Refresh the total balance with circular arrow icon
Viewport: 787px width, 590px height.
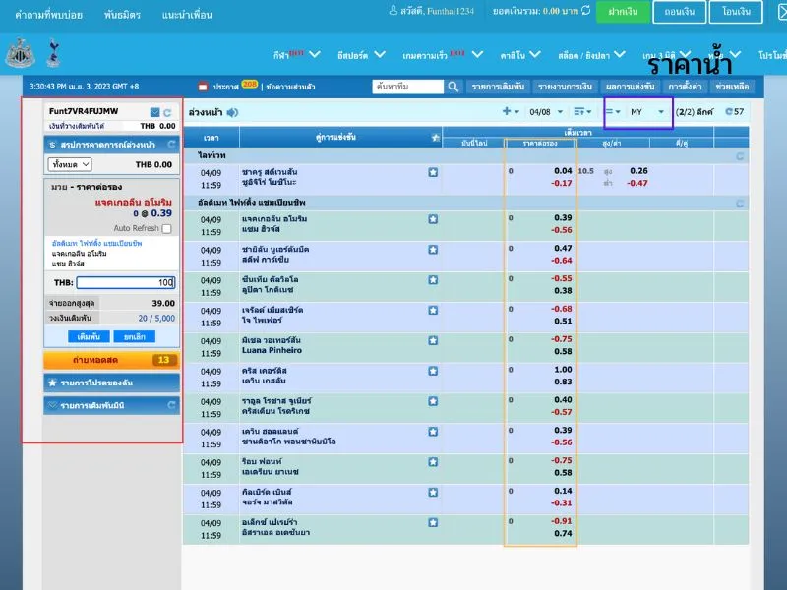[585, 10]
